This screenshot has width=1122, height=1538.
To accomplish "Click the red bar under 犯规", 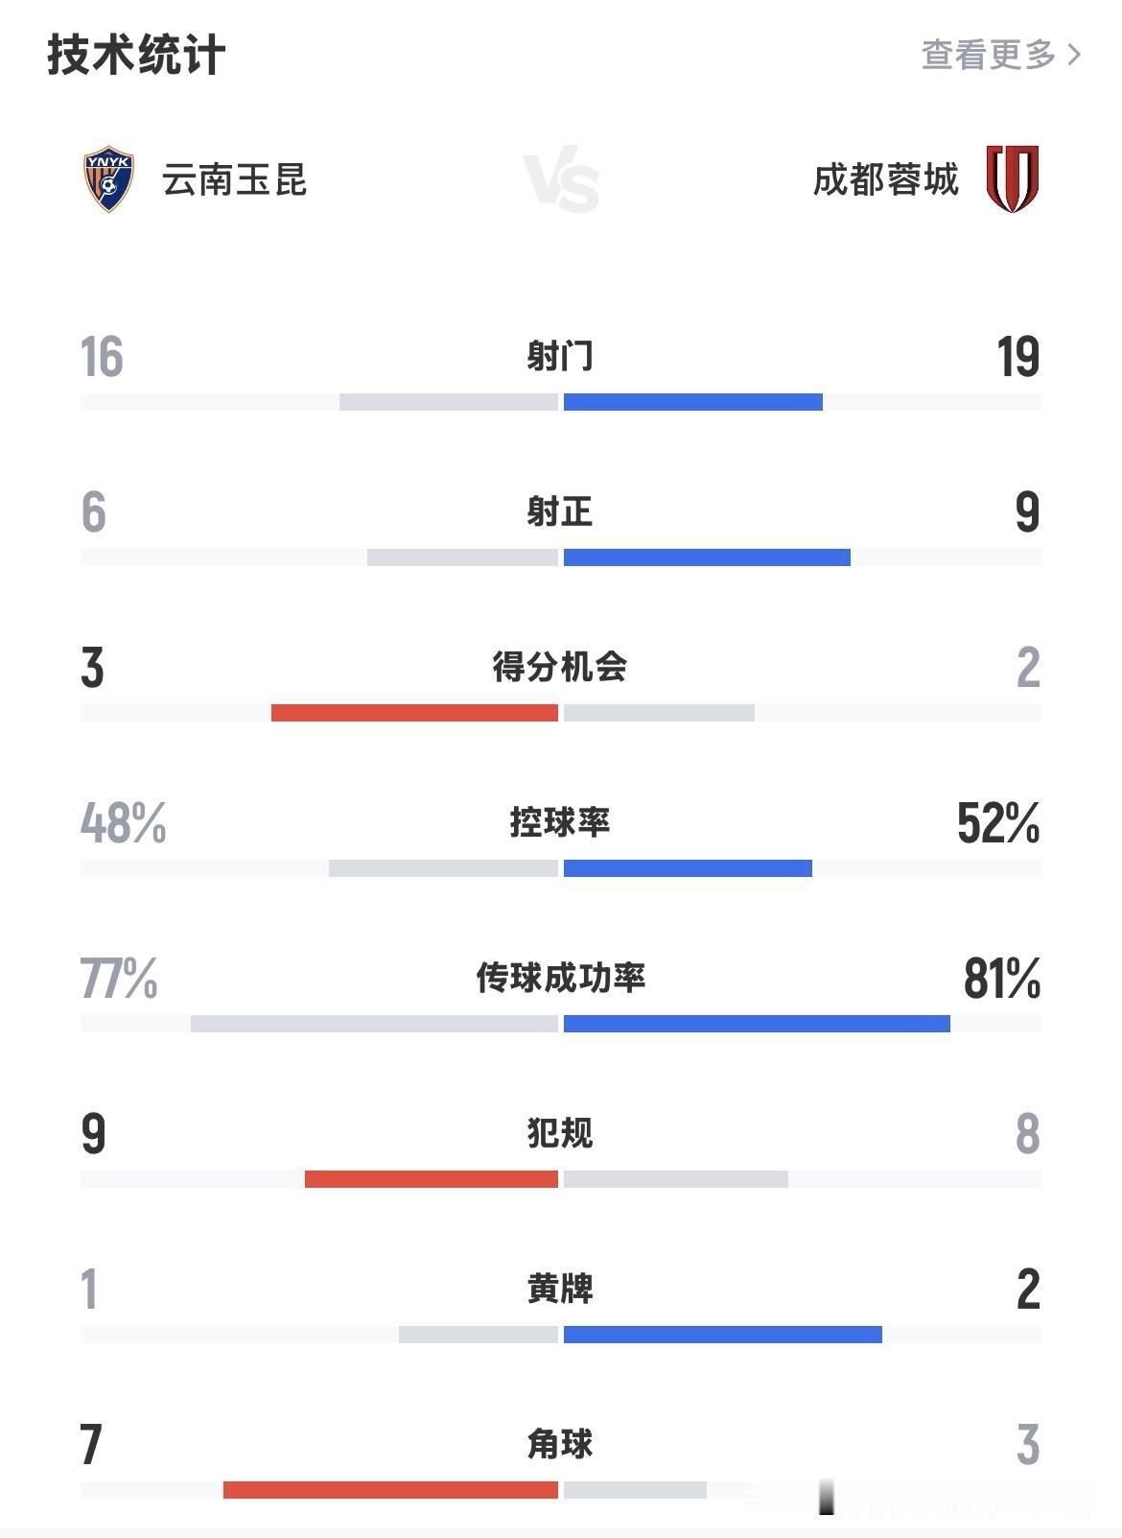I will click(432, 1179).
